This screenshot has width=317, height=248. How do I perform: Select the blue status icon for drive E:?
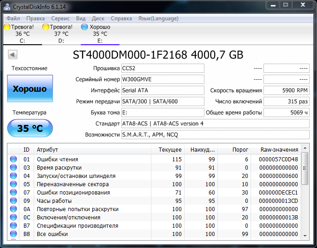point(84,27)
